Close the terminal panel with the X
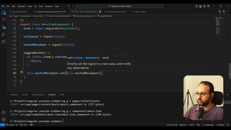 click(228, 95)
